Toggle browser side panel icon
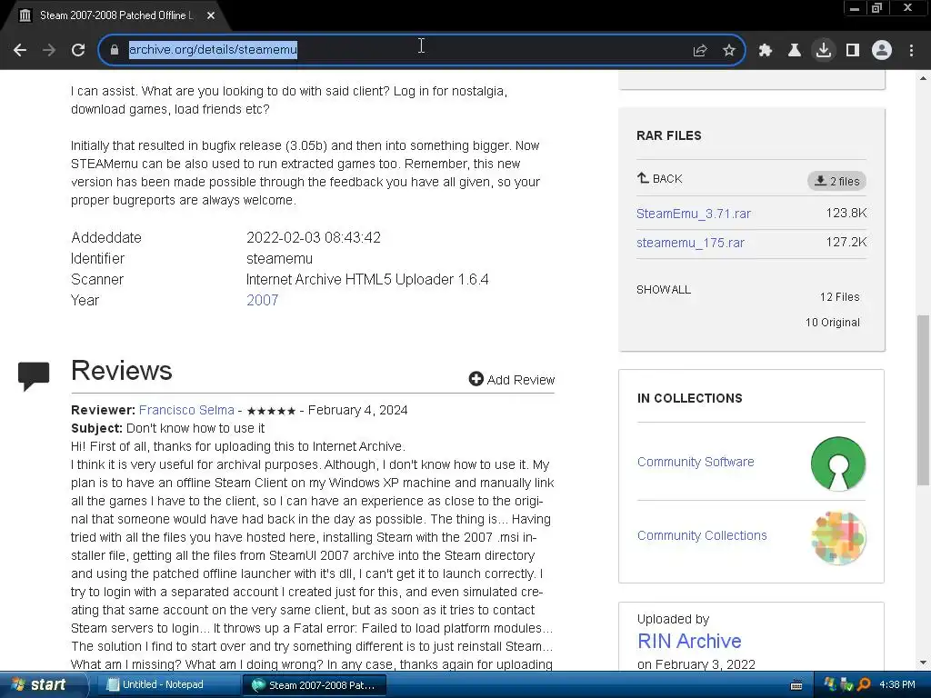The image size is (931, 698). point(853,51)
